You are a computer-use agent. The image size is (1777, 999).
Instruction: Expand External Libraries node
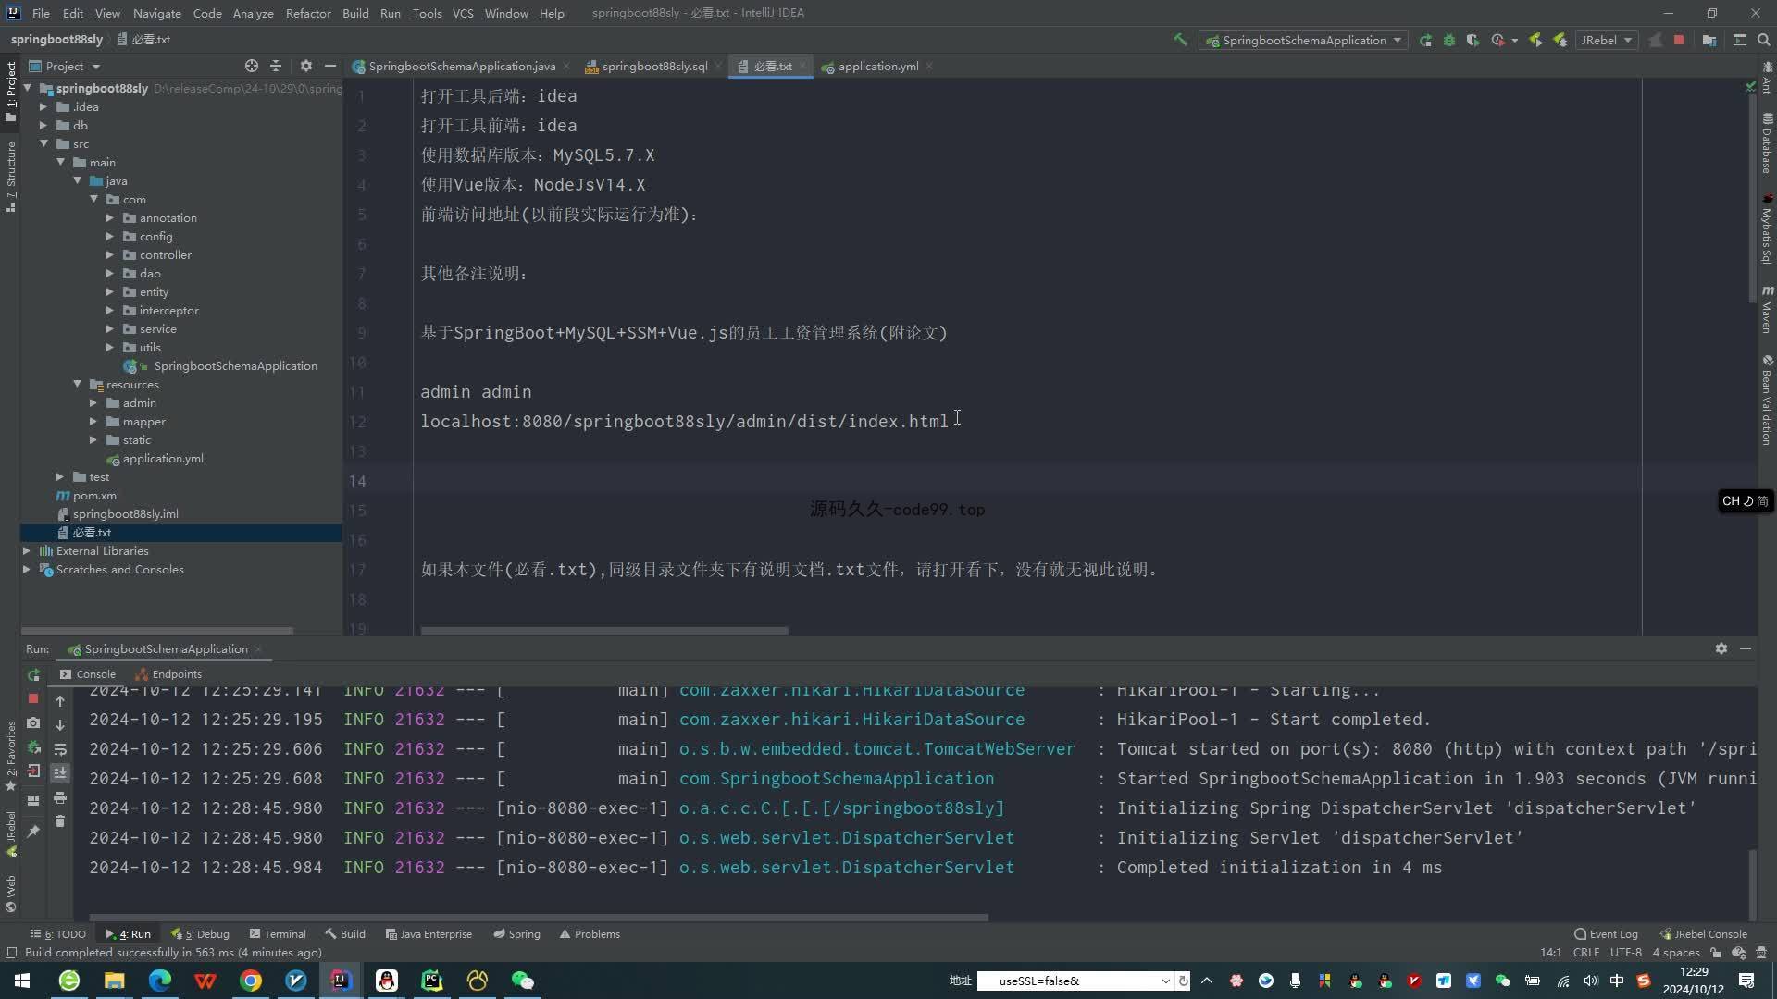coord(26,551)
